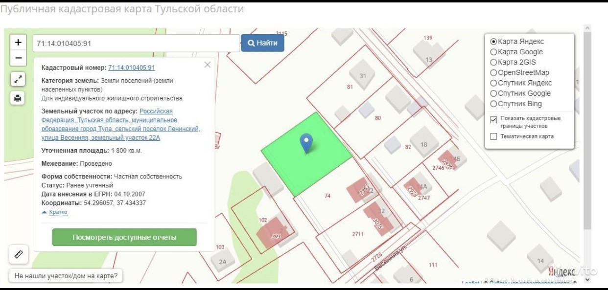Click Посмотреть доступные отчеты button
This screenshot has height=290, width=608.
tap(124, 237)
